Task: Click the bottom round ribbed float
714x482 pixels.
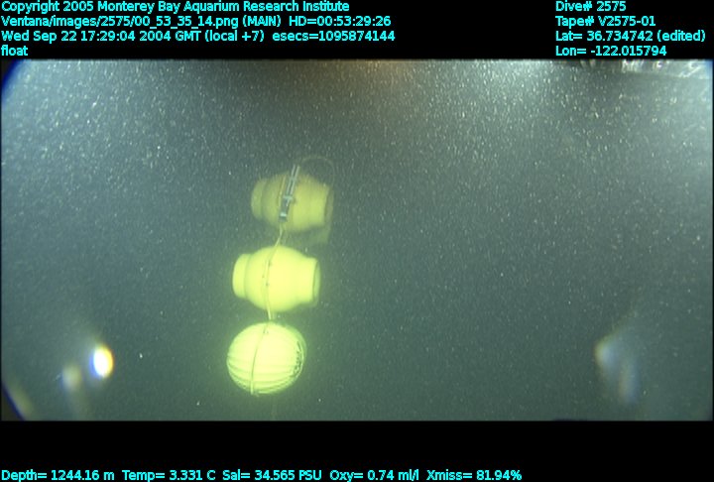Action: click(x=267, y=358)
